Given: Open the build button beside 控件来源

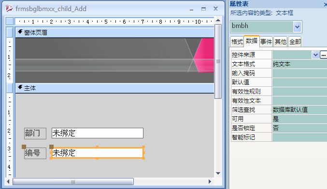Looking at the screenshot, I should coord(323,55).
